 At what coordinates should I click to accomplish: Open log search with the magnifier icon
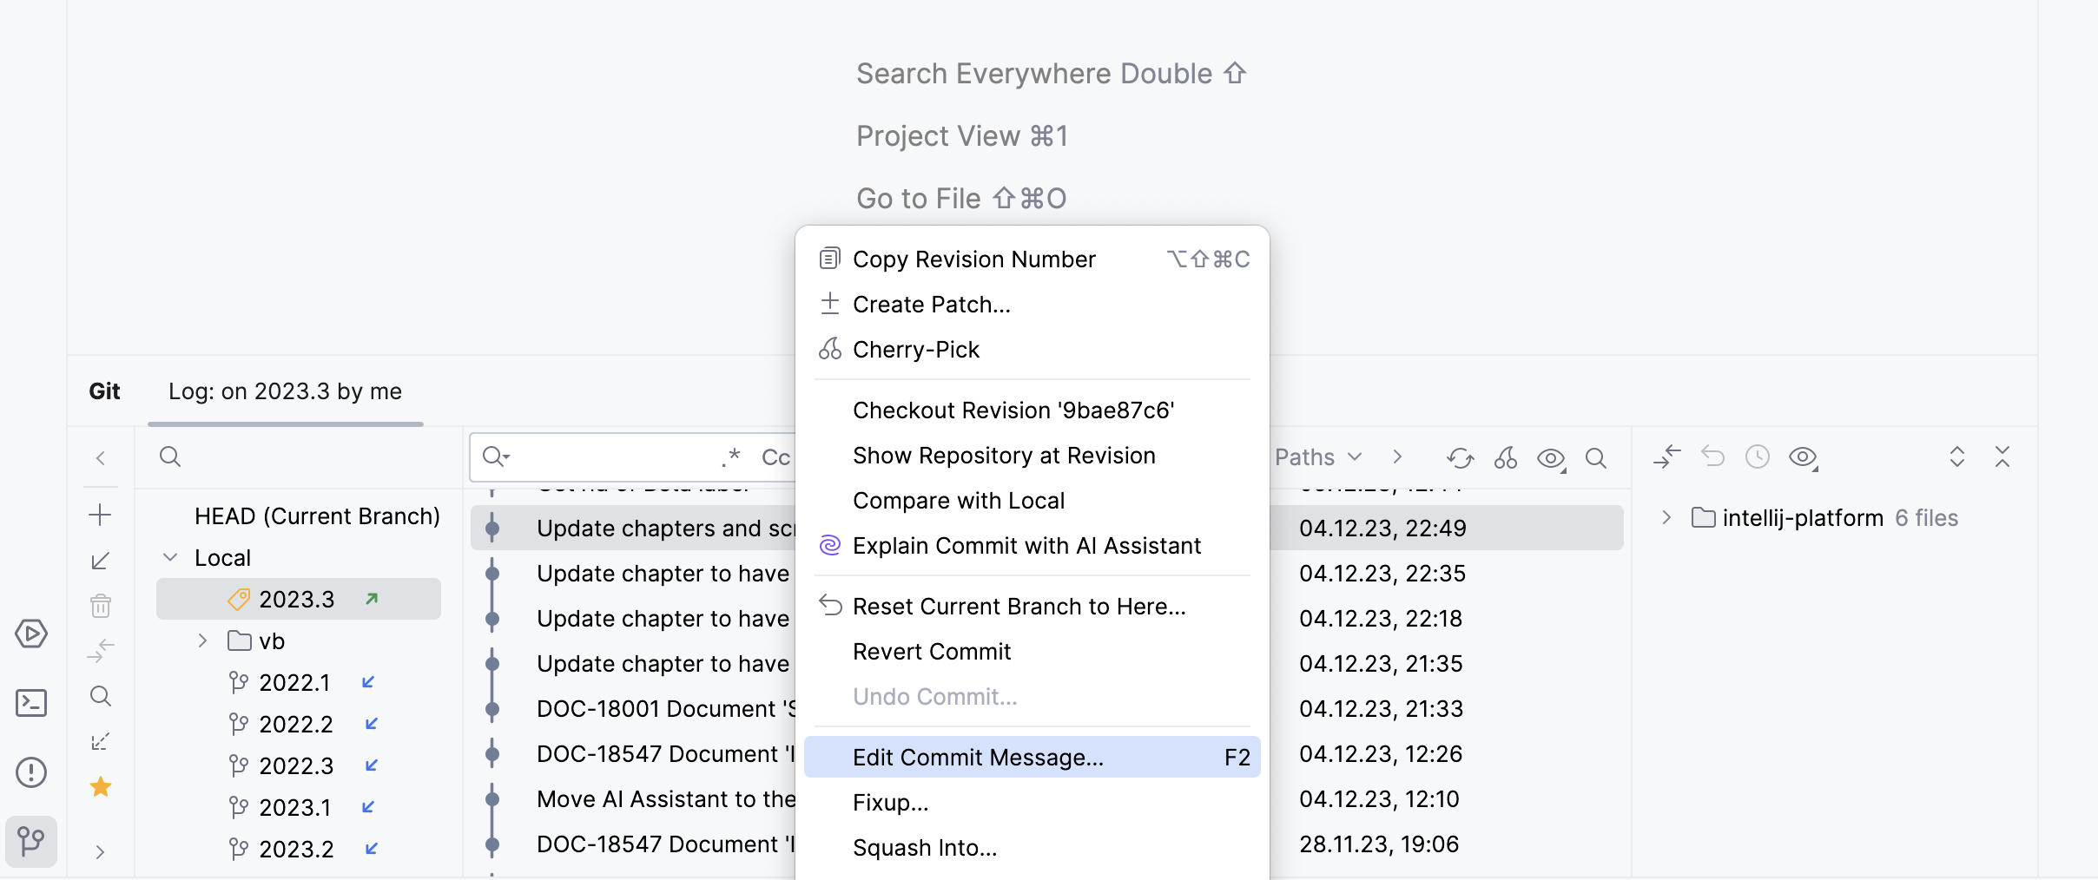pos(1597,457)
